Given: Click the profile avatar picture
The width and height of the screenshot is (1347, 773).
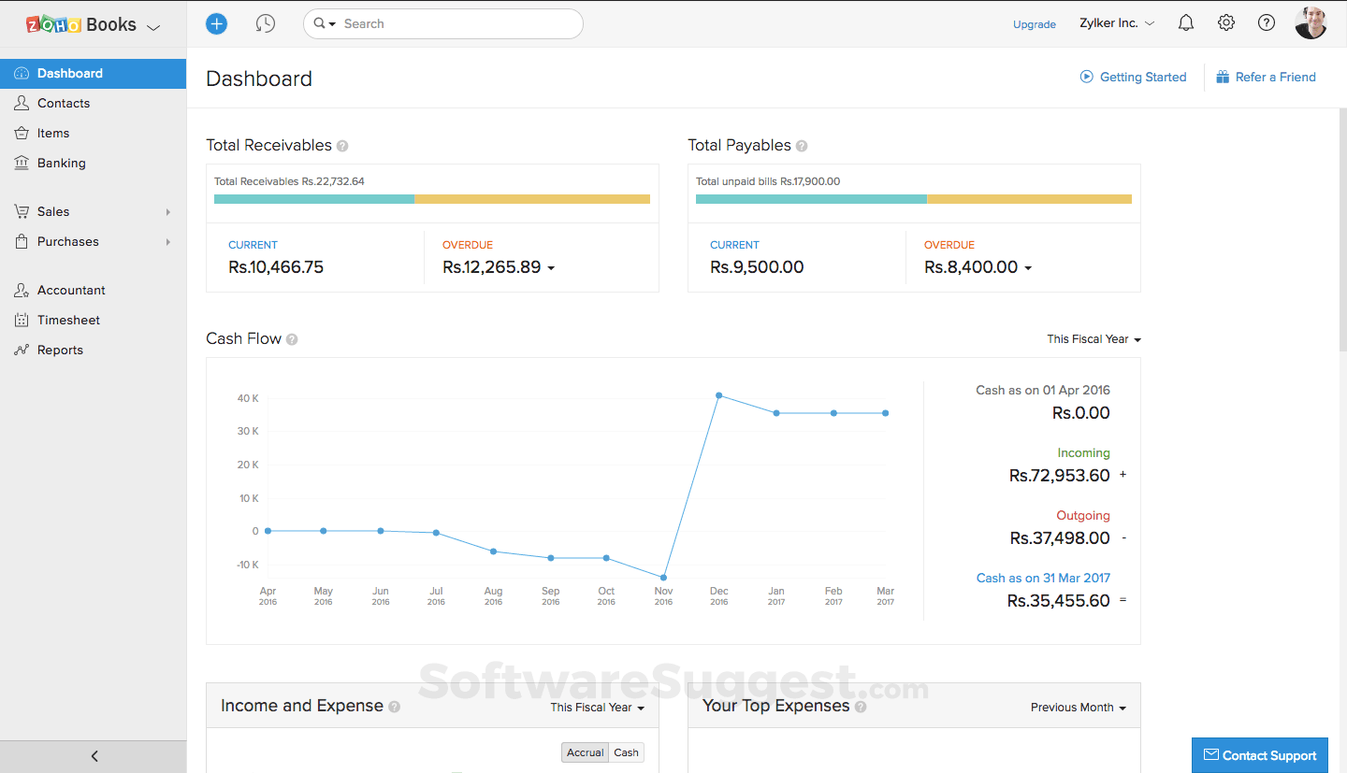Looking at the screenshot, I should [x=1311, y=21].
